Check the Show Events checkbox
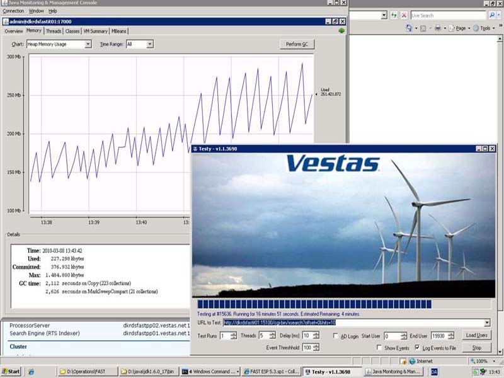The height and width of the screenshot is (378, 504). tap(379, 348)
